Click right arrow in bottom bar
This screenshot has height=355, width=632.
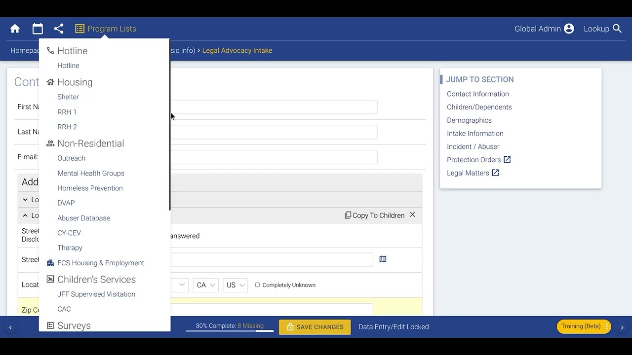(x=622, y=327)
